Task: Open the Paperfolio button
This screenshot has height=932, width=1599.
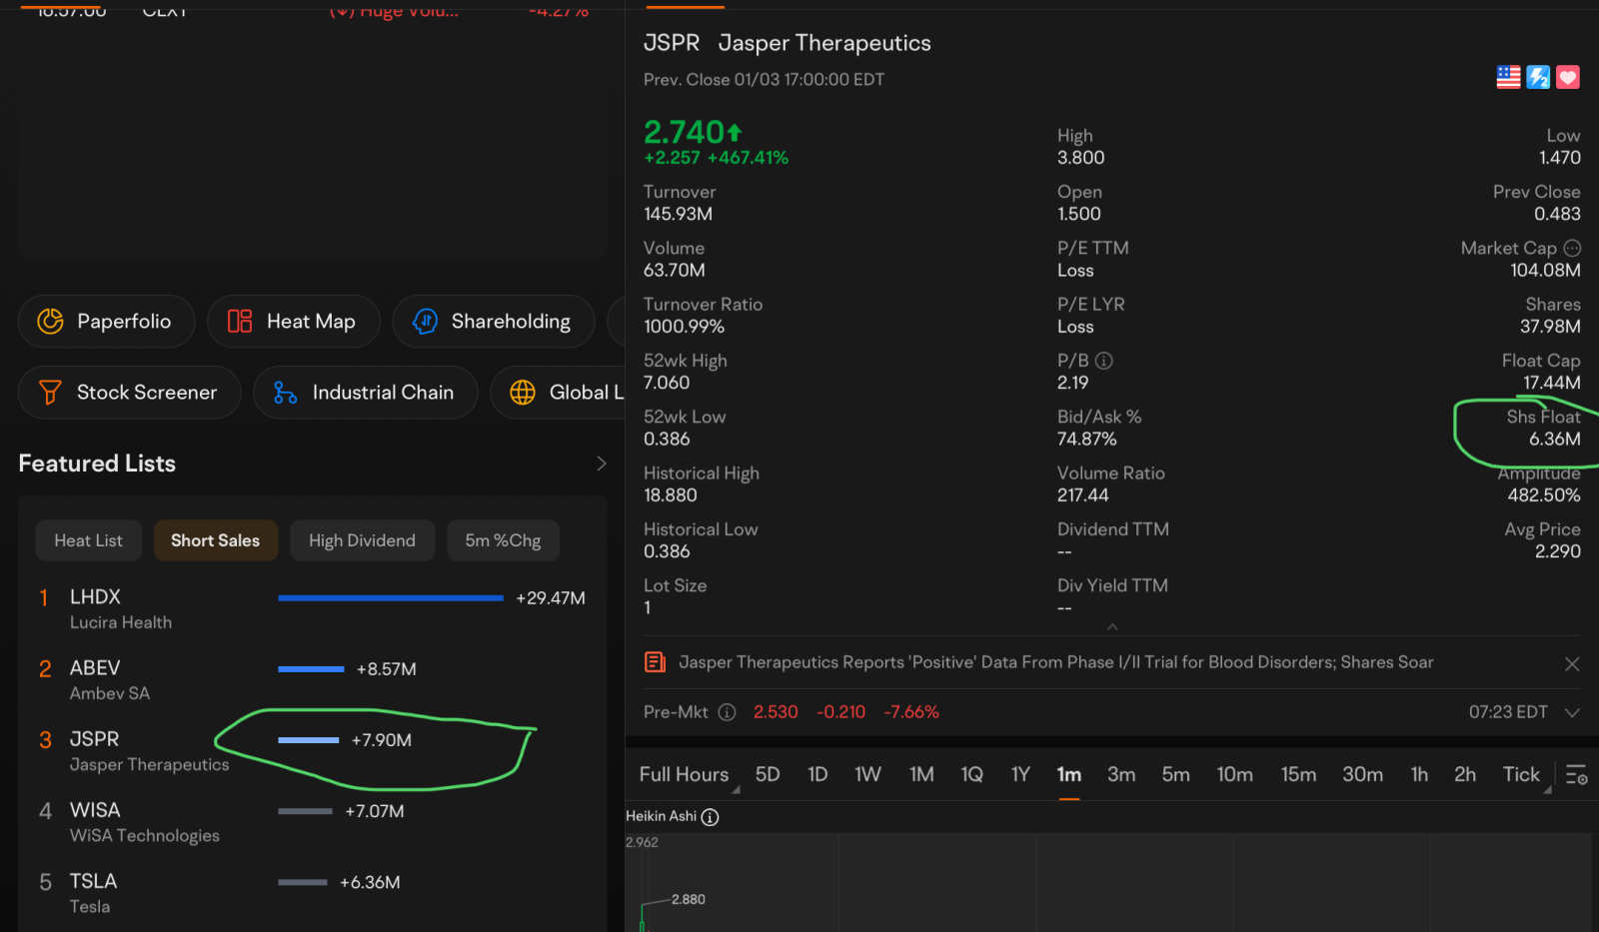Action: point(106,321)
